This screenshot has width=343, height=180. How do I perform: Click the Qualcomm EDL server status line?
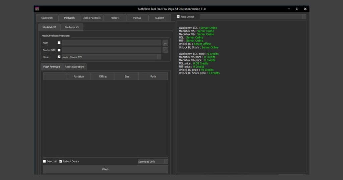click(x=198, y=28)
